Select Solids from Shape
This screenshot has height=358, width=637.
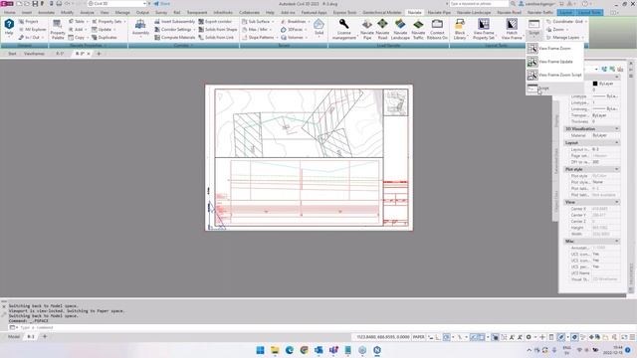tap(217, 29)
